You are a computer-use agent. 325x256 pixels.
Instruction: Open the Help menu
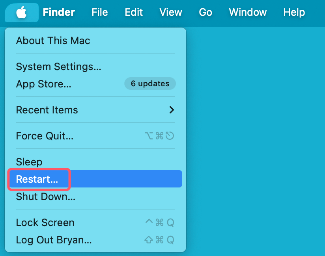294,12
